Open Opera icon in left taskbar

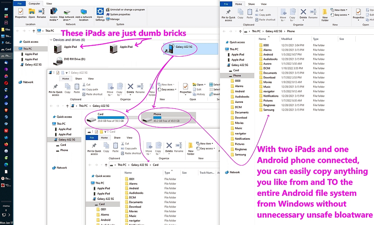point(6,83)
